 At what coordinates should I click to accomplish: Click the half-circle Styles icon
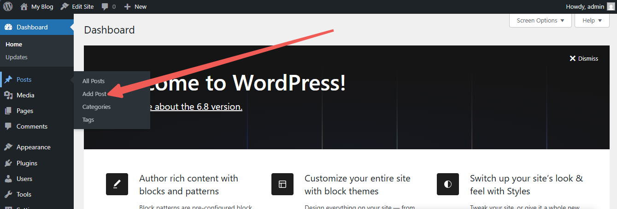click(x=448, y=184)
